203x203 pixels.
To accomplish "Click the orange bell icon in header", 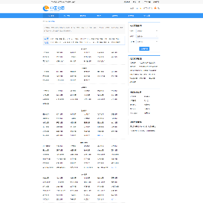I will pyautogui.click(x=155, y=8).
